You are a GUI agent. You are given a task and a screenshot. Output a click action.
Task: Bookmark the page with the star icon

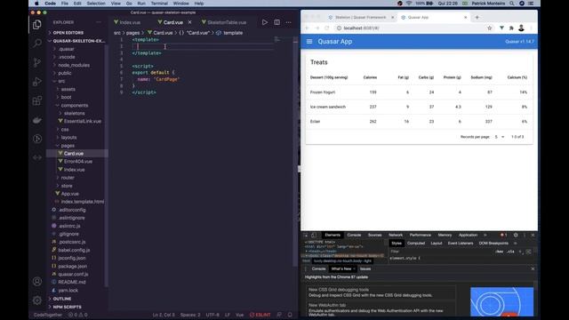coord(490,28)
